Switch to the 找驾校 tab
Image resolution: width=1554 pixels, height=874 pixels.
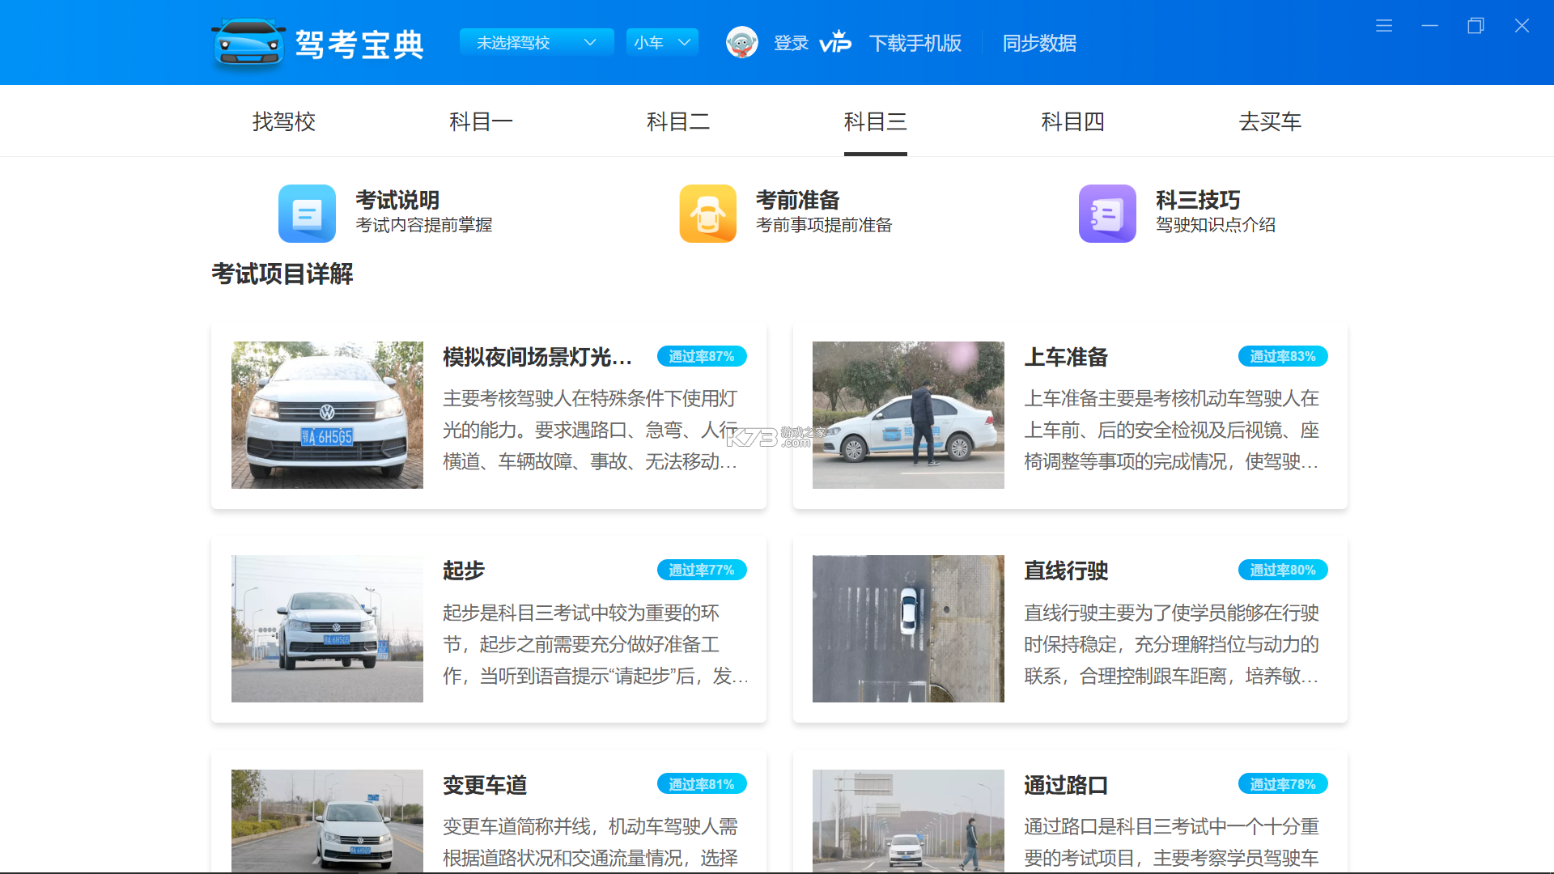tap(284, 121)
